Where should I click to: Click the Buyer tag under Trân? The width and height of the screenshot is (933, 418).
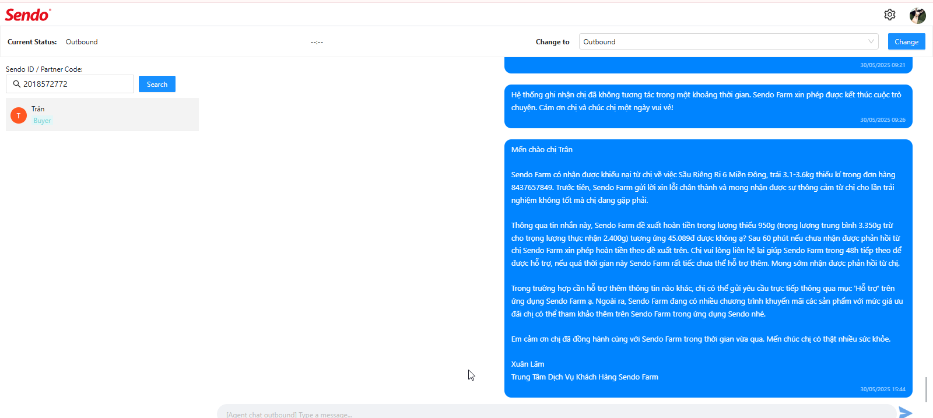pos(42,121)
